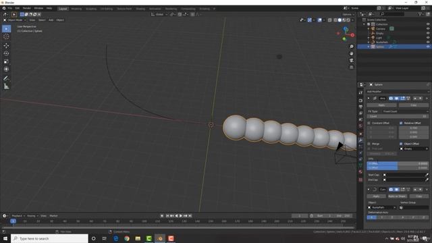Screen dimensions: 432x243
Task: Open the Add Modifier dropdown
Action: coord(398,92)
